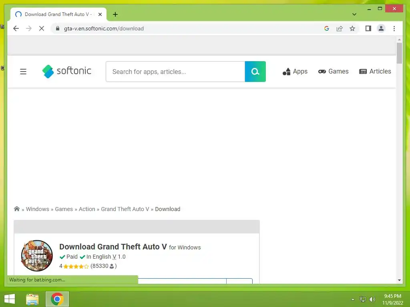Click the scrollbar down arrow

coord(399,280)
